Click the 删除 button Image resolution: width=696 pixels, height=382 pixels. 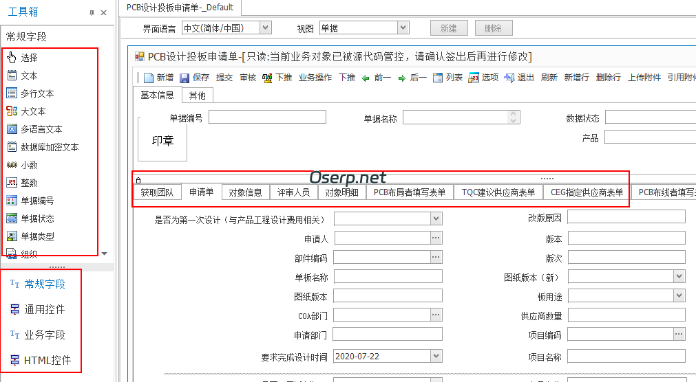494,28
